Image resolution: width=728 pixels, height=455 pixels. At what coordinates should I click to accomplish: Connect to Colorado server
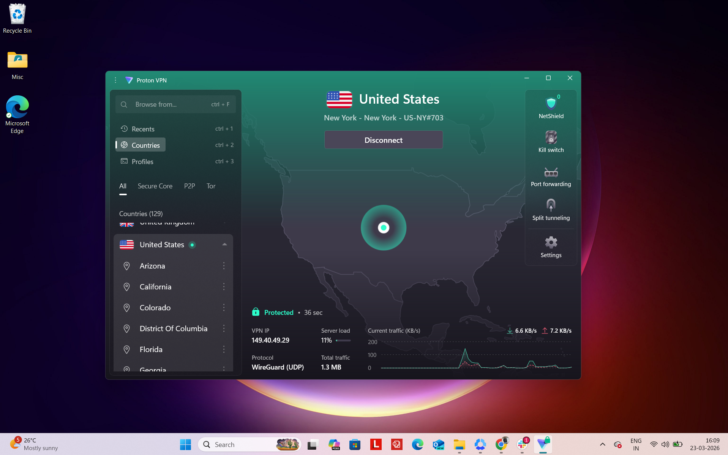click(x=155, y=308)
